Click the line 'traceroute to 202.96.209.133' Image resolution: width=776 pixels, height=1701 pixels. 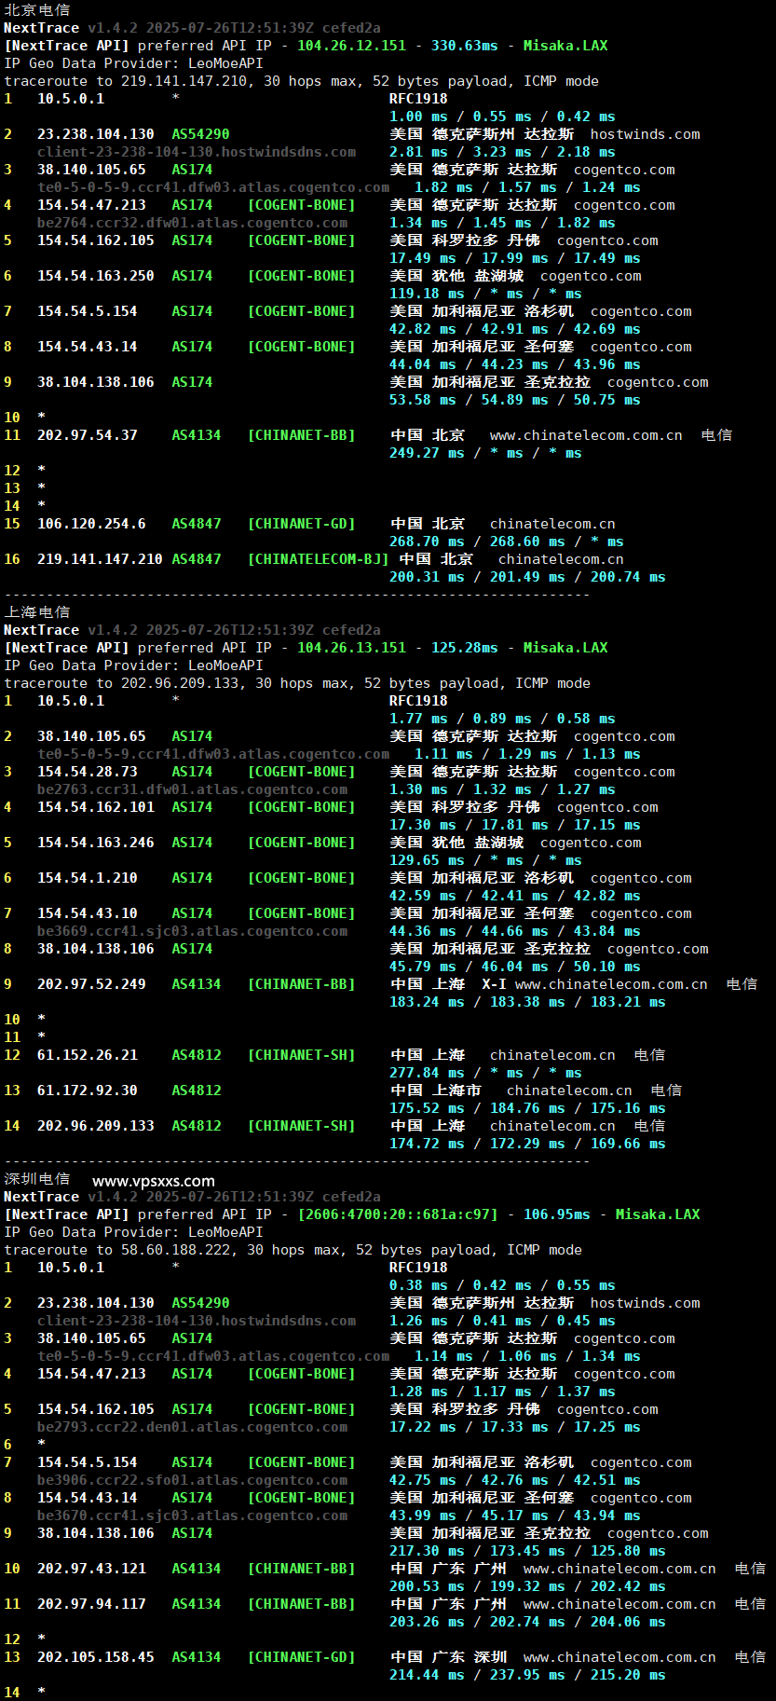coord(297,683)
